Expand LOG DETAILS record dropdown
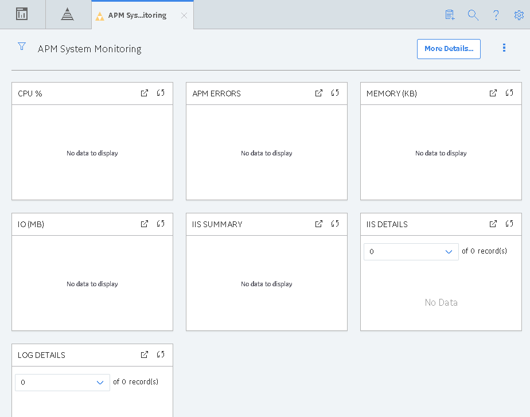This screenshot has height=417, width=530. [x=63, y=383]
